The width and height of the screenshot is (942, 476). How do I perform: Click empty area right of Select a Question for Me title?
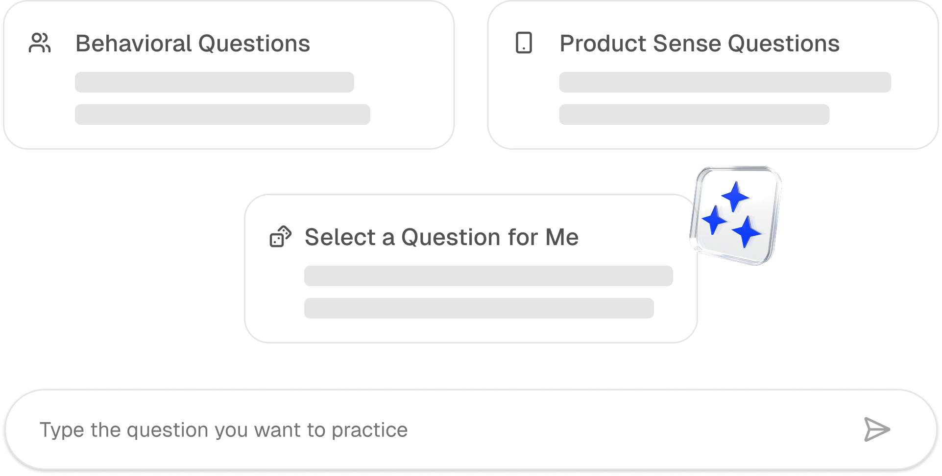[632, 237]
